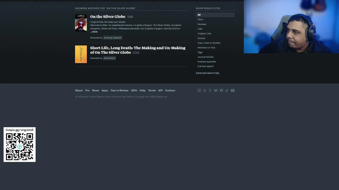Filter search results by Original Lists
339x190 pixels.
tap(204, 34)
